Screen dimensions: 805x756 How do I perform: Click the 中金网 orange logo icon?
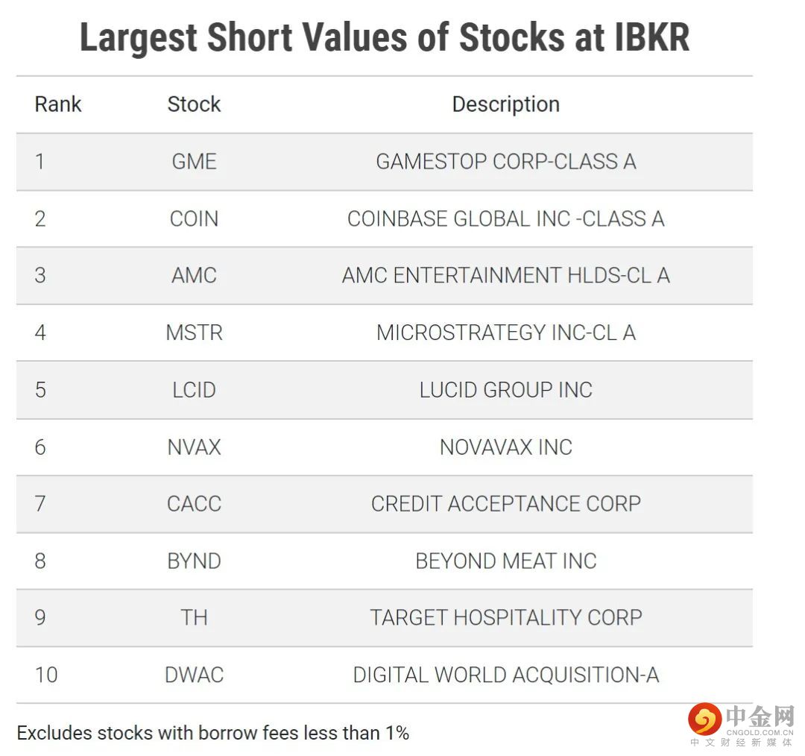pos(704,719)
